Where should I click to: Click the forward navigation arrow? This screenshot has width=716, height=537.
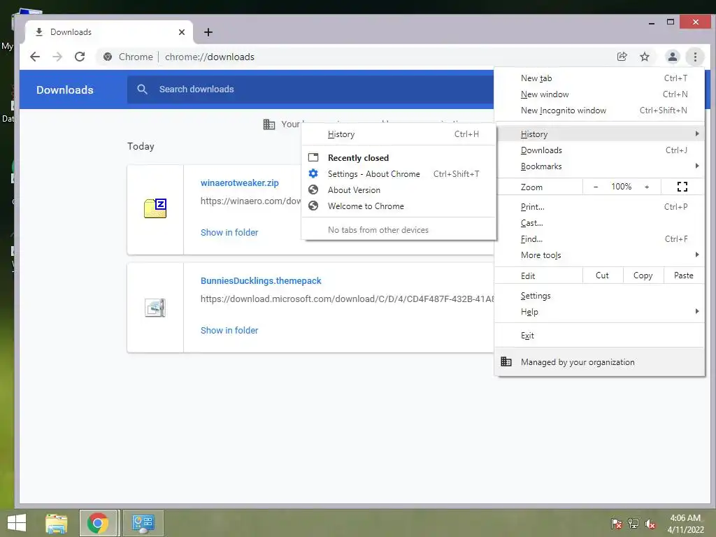(x=57, y=57)
